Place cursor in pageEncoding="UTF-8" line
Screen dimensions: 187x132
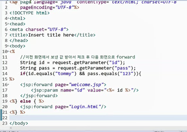[x=50, y=8]
